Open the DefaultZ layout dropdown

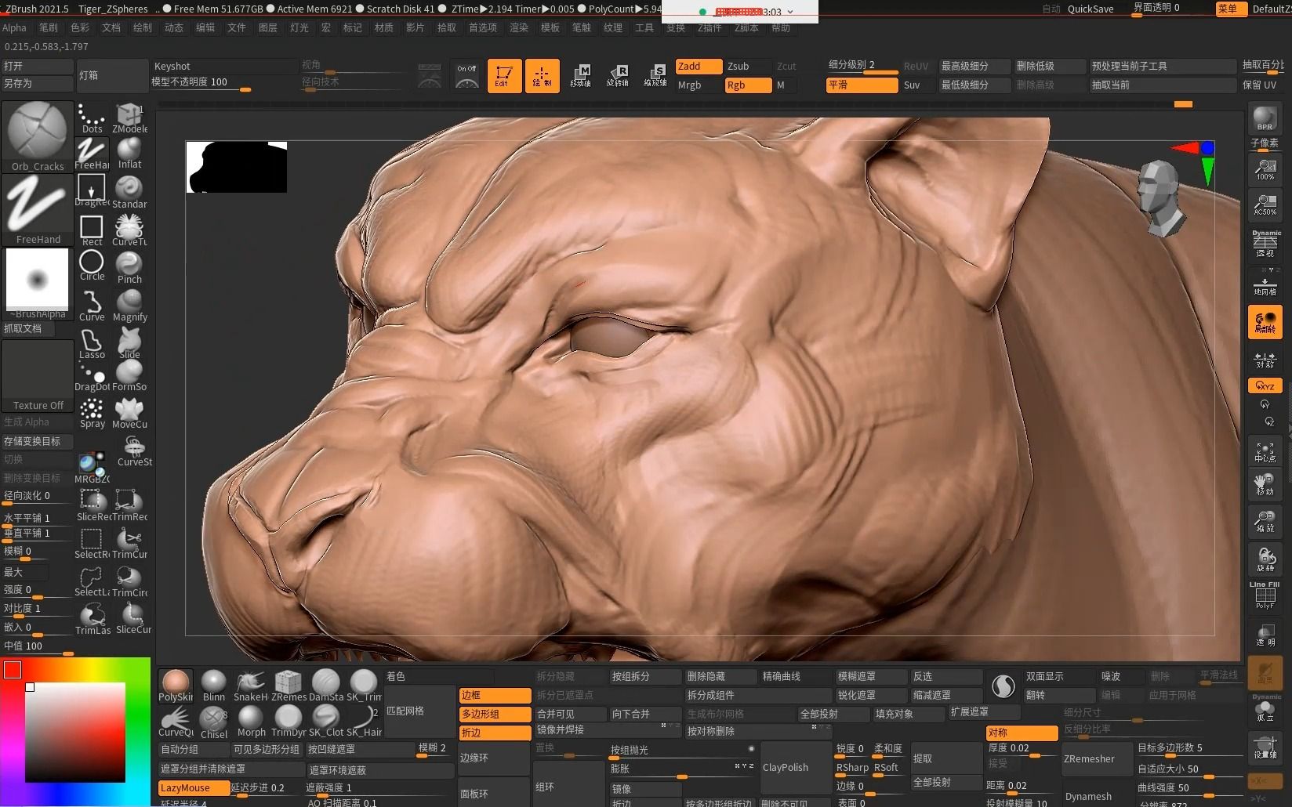pos(1272,9)
